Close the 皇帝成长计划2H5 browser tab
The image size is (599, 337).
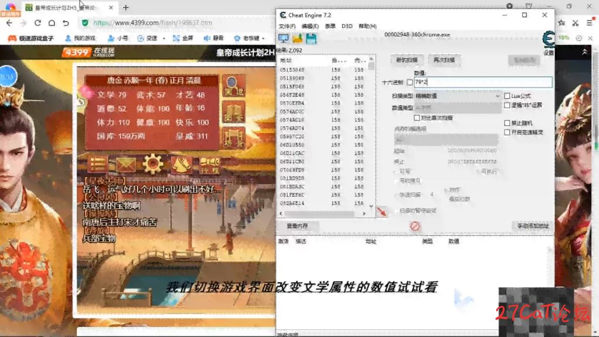pyautogui.click(x=111, y=7)
